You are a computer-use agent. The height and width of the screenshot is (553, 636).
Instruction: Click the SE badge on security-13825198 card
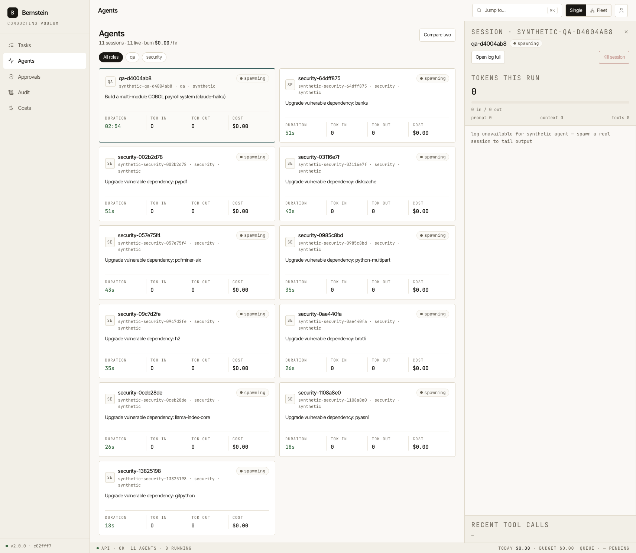(x=110, y=477)
